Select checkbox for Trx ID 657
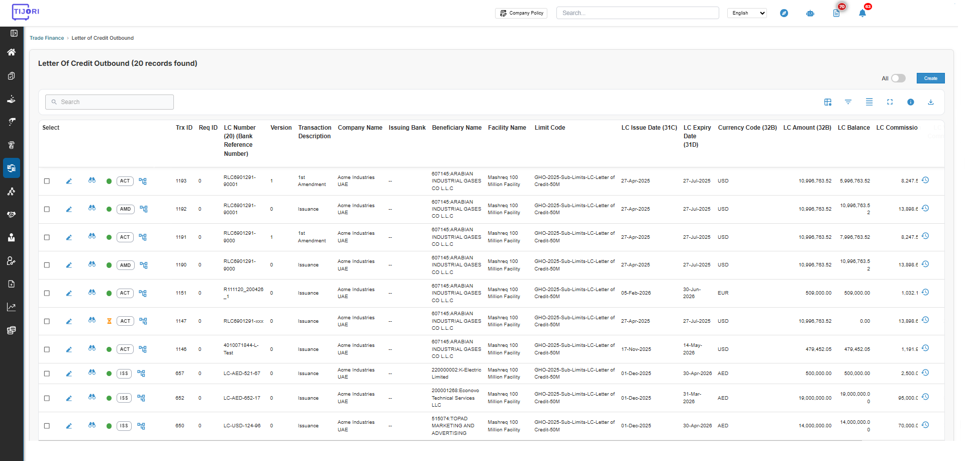 pos(47,374)
